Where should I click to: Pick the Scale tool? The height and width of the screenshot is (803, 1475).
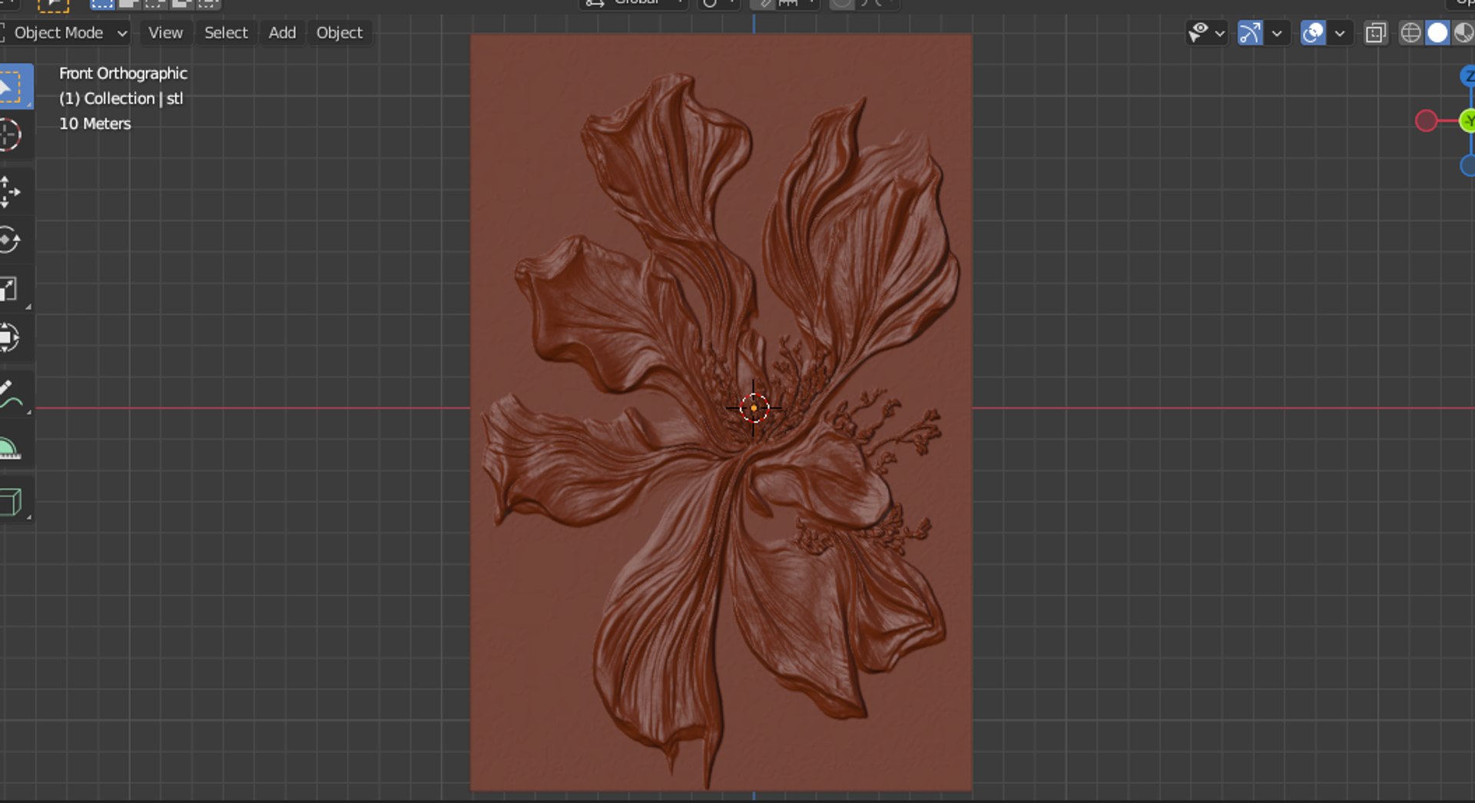[x=10, y=290]
